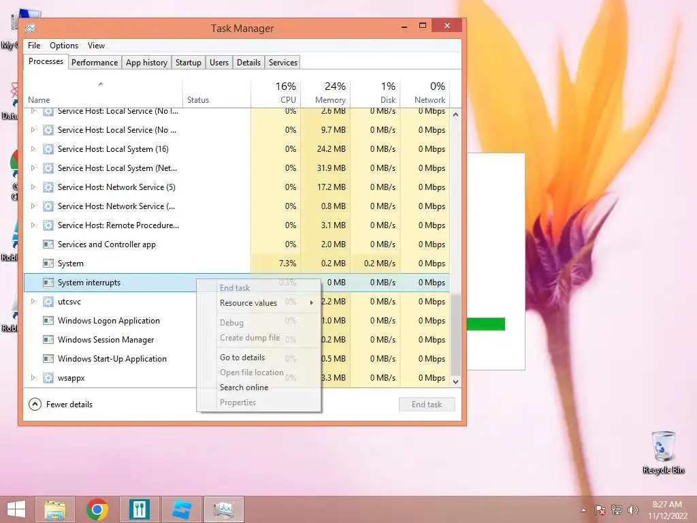Expand Service Host: Remote Procedure group
The image size is (697, 523).
pos(33,225)
